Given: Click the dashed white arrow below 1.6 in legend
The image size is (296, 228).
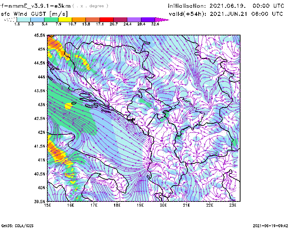Looking at the screenshot, I should tap(10, 20).
